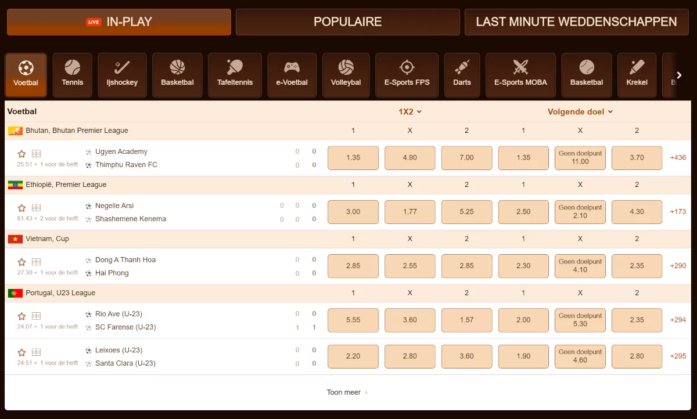This screenshot has width=697, height=419.
Task: Select odds 3.60 for Santa Clara (U-23)
Action: pos(466,356)
